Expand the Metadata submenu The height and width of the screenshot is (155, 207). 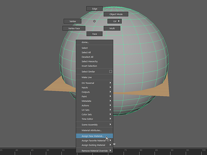pyautogui.click(x=94, y=101)
